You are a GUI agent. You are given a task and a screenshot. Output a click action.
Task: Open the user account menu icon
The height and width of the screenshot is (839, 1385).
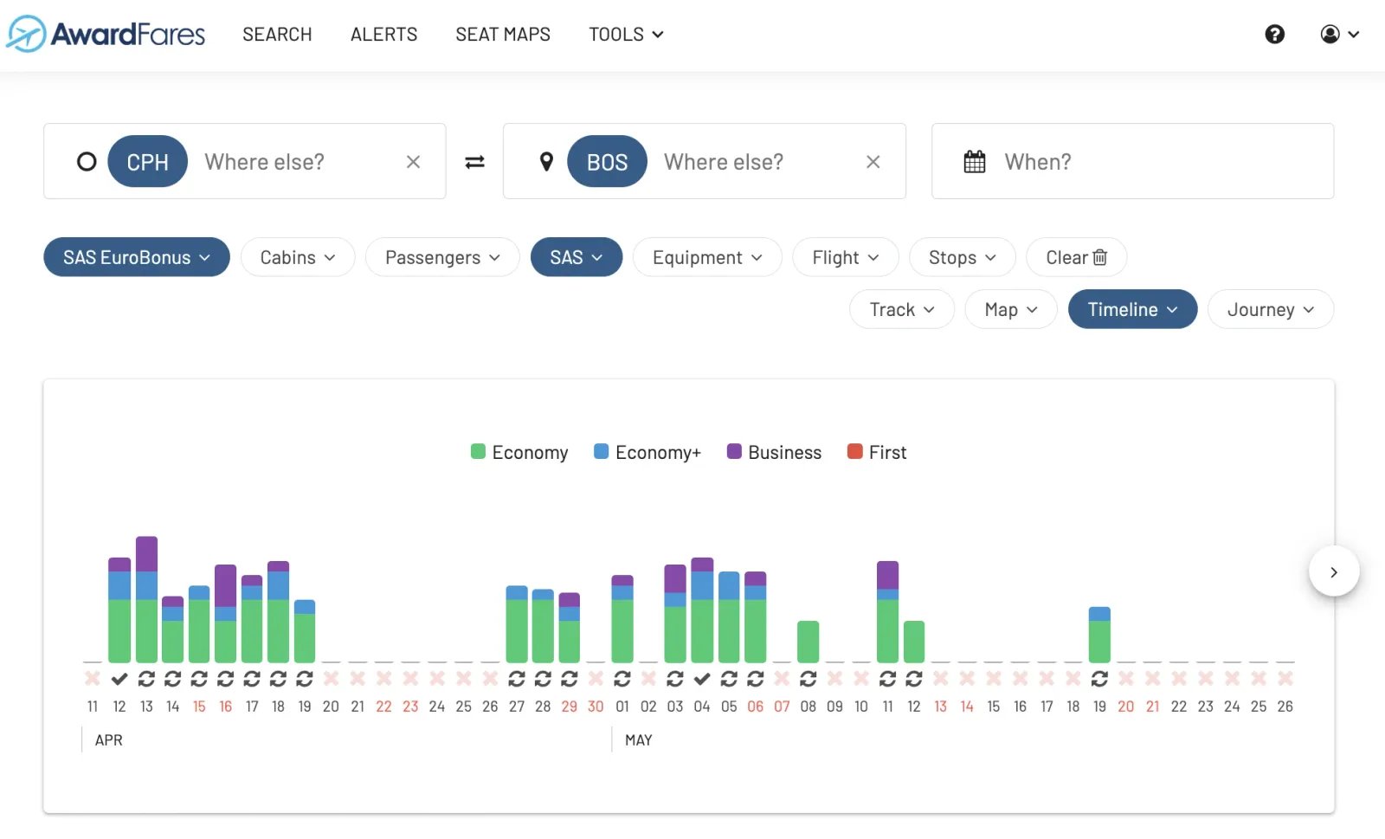coord(1339,34)
